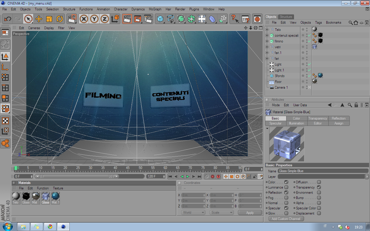The image size is (370, 231).
Task: Switch to the Transparency tab
Action: 318,118
